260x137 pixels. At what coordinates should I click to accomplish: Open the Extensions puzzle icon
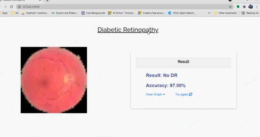point(244,7)
